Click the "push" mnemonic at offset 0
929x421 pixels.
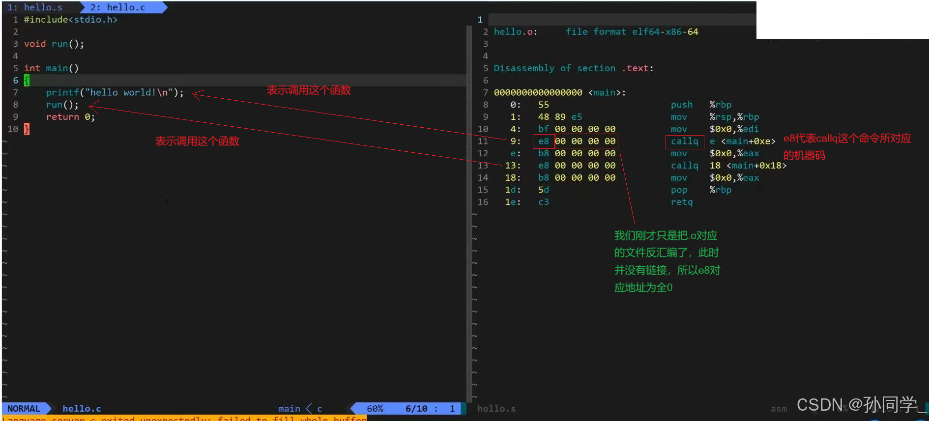pyautogui.click(x=682, y=105)
